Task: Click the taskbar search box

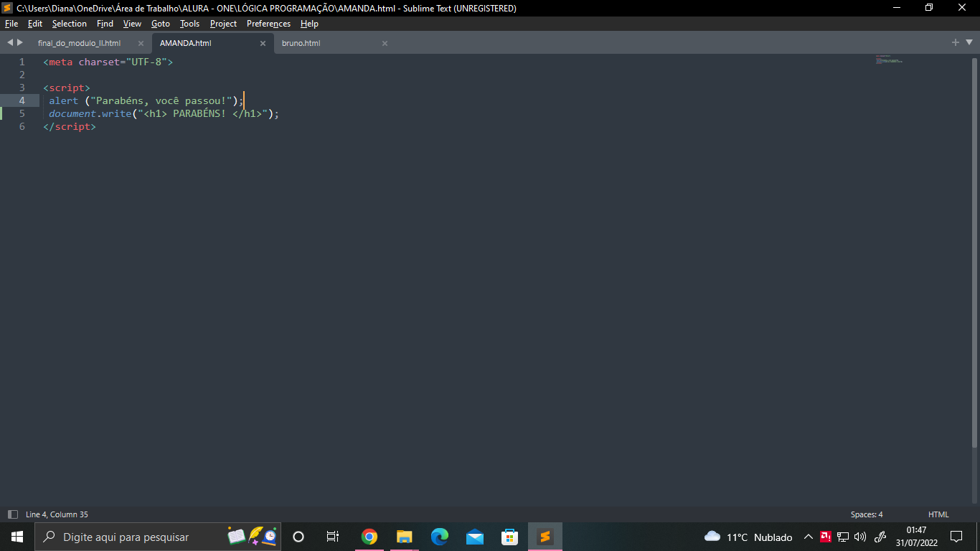Action: point(158,537)
